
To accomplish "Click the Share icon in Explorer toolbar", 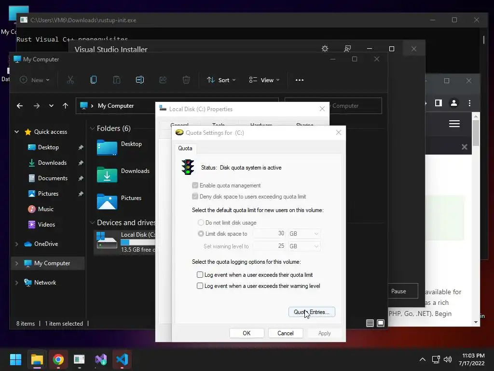I will (x=163, y=80).
